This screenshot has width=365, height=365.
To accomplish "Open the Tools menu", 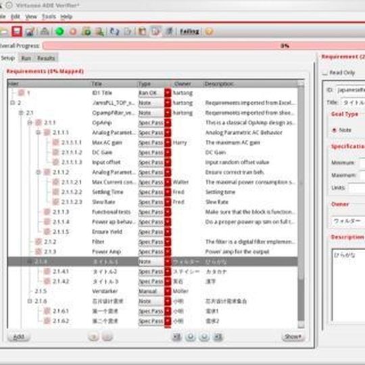I will [x=49, y=16].
